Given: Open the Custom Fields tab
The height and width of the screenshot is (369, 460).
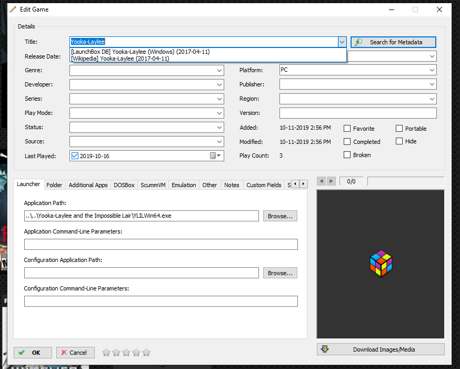Looking at the screenshot, I should pyautogui.click(x=264, y=185).
